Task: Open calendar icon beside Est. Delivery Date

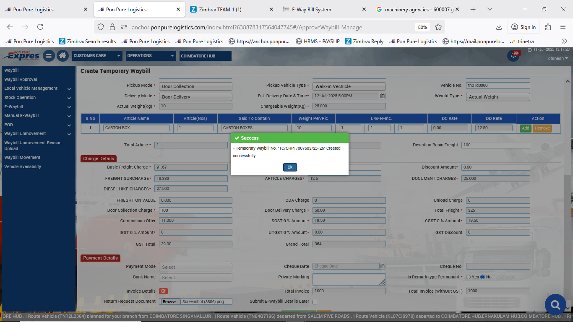Action: coord(382,96)
